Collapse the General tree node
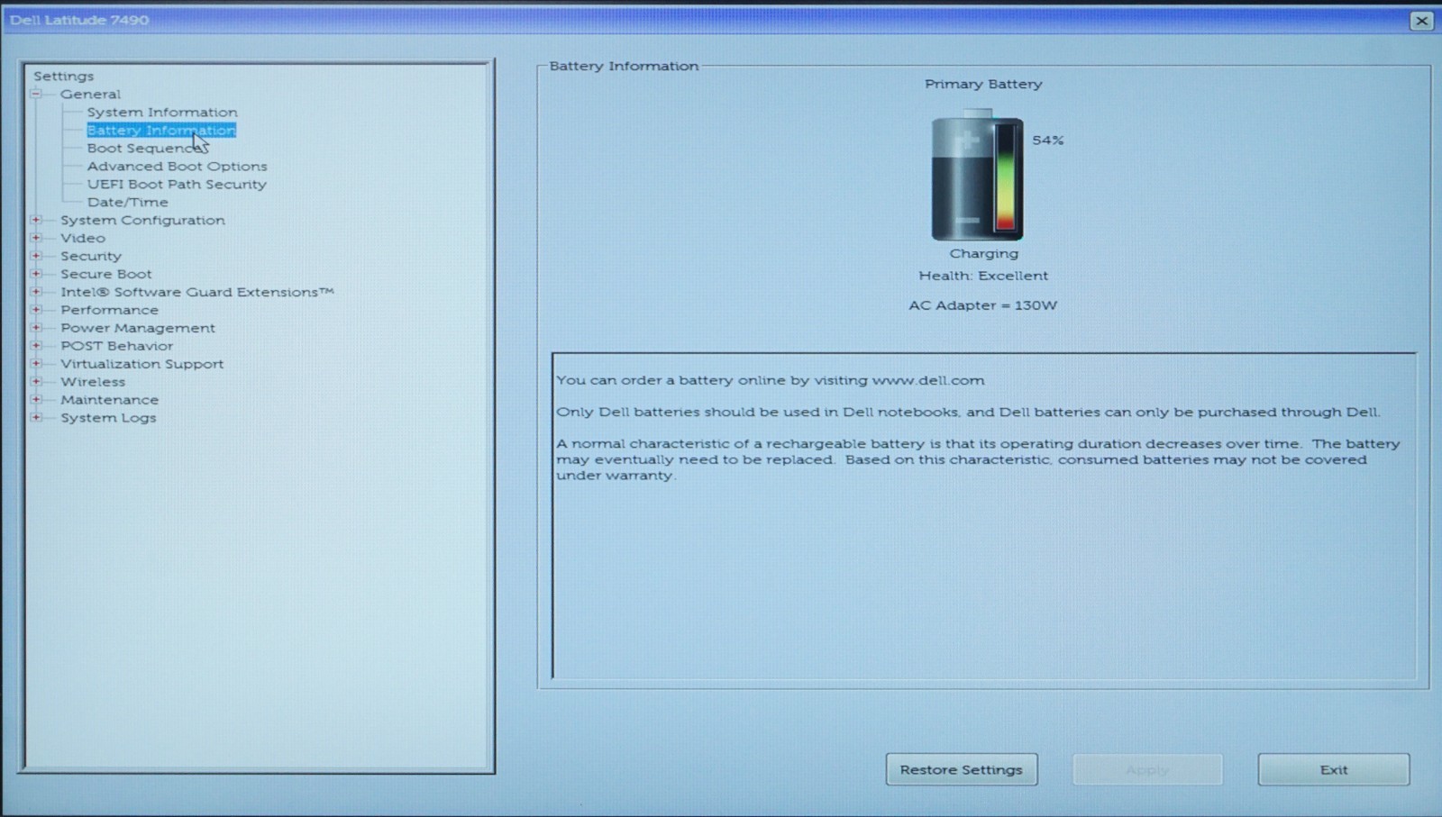The width and height of the screenshot is (1442, 817). (x=36, y=94)
